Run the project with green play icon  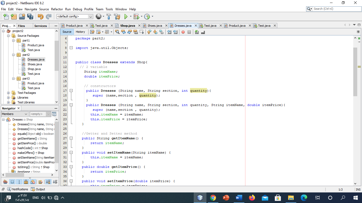tap(126, 17)
